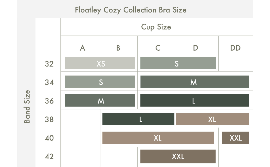Select the L bar in band 36 row
The image size is (270, 167).
pos(194,100)
